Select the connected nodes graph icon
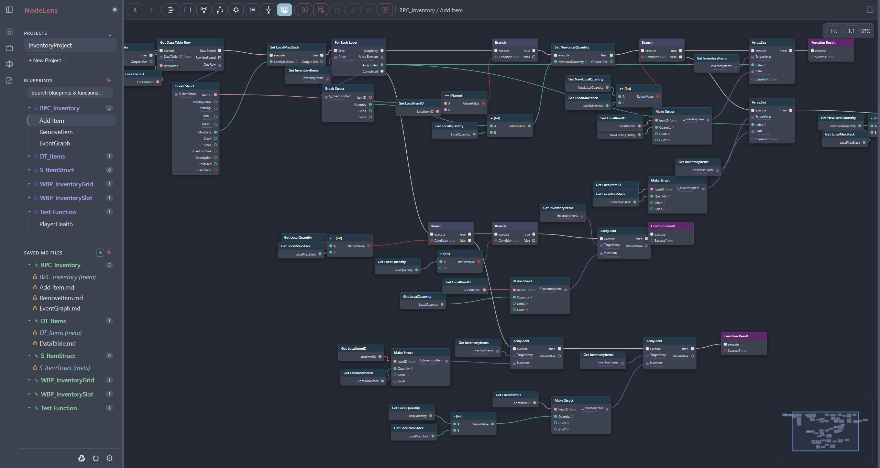880x468 pixels. tap(204, 10)
